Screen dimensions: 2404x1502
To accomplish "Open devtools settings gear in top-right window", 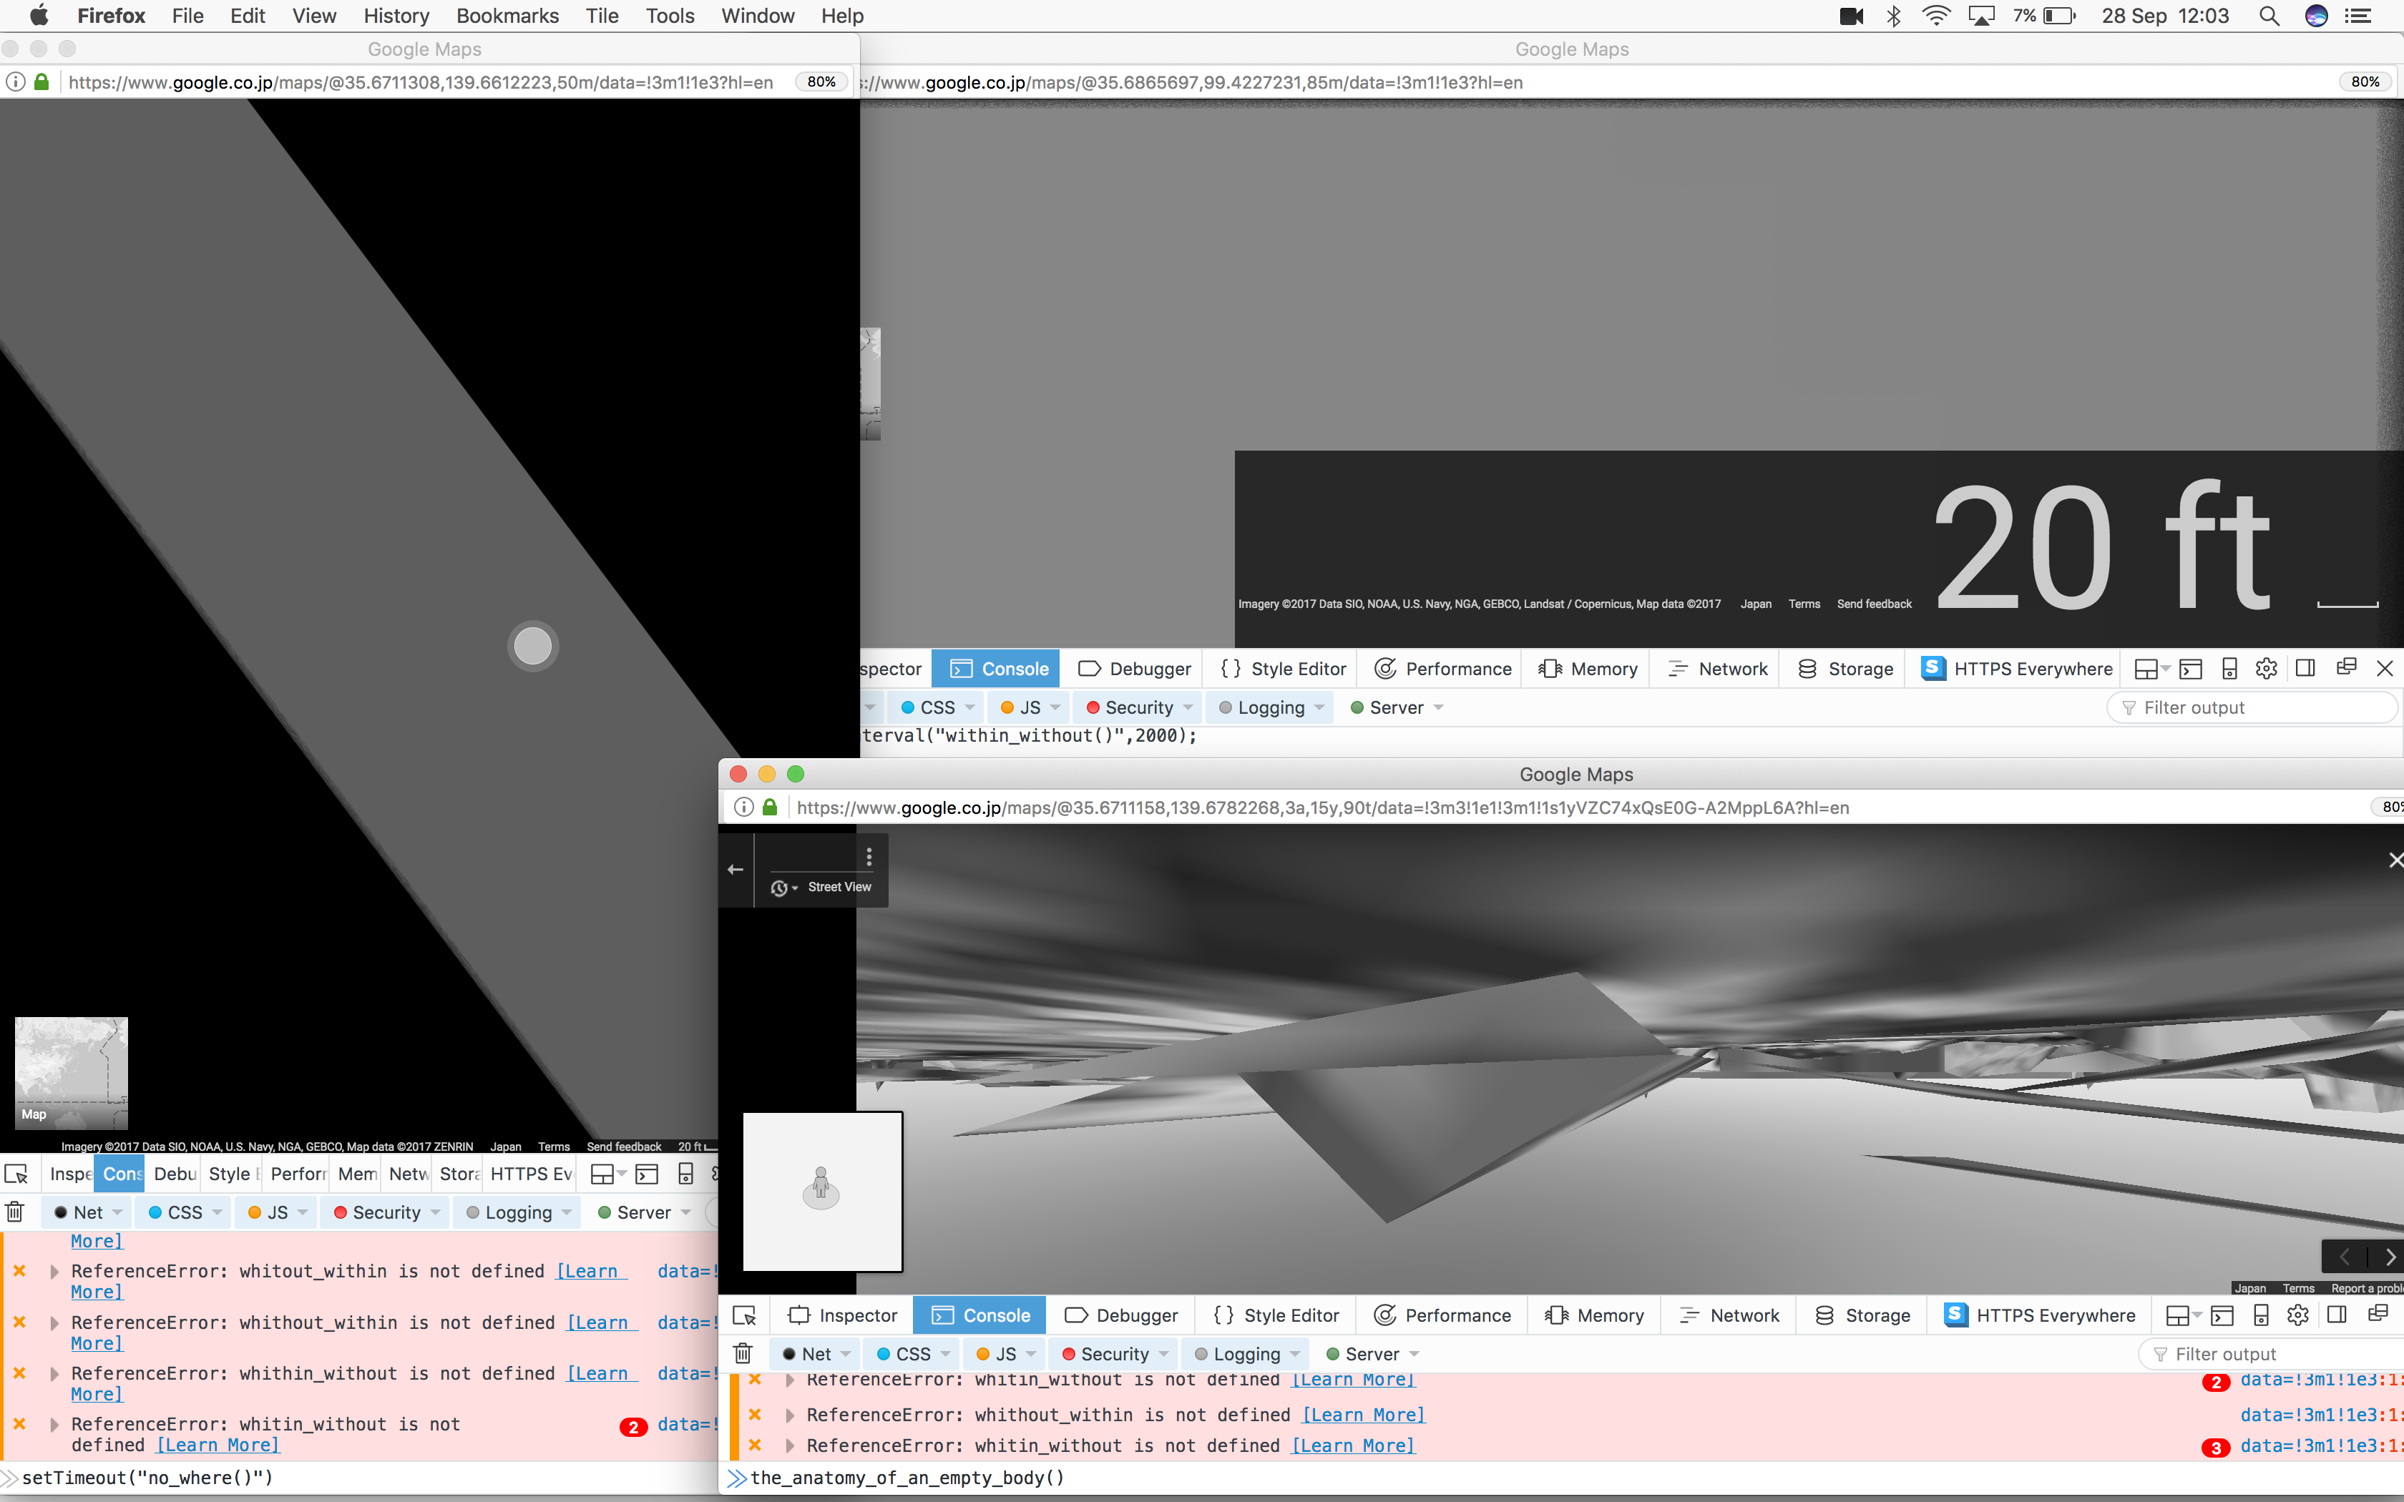I will coord(2266,669).
